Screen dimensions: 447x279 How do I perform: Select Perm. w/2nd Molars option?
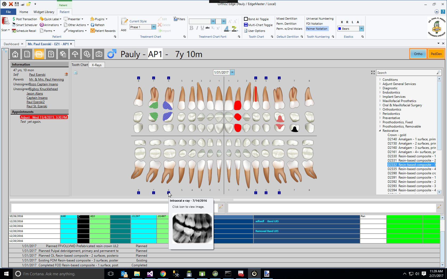click(289, 29)
